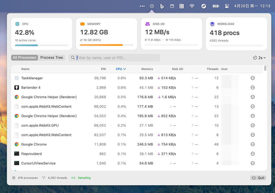Open more options for com.apple.WebKit.GPU row
Image resolution: width=275 pixels, height=193 pixels.
pos(252,125)
